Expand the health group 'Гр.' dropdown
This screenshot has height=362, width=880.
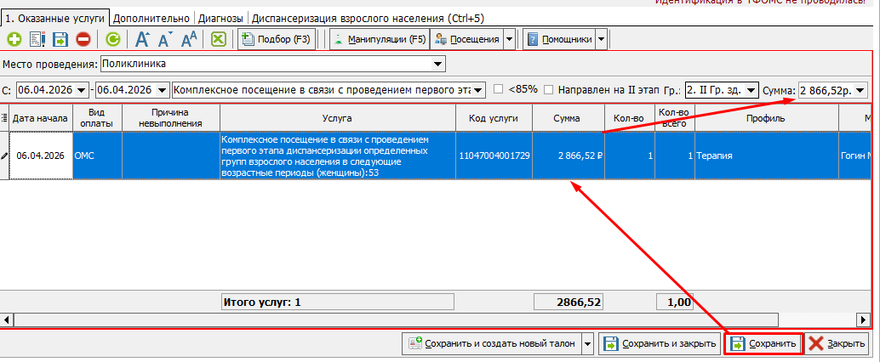tap(751, 90)
